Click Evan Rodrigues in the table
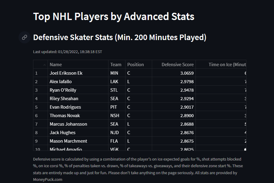 point(65,107)
